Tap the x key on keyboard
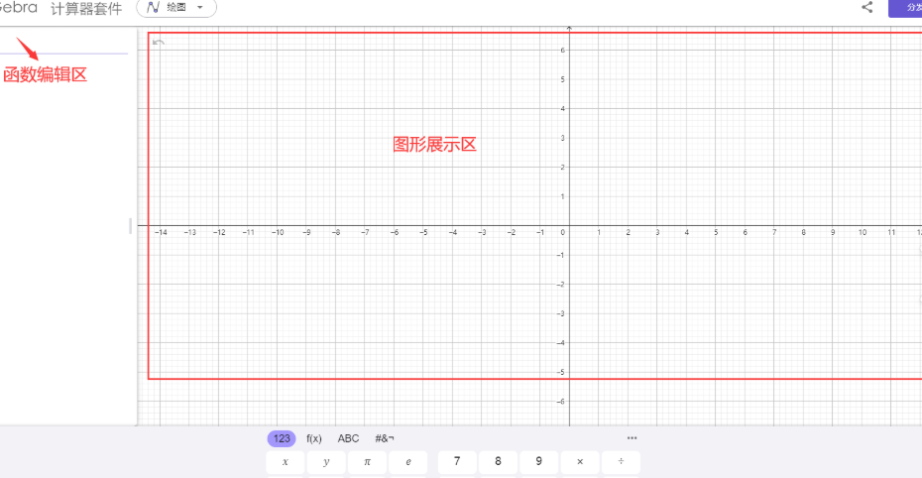This screenshot has height=478, width=922. click(x=286, y=462)
